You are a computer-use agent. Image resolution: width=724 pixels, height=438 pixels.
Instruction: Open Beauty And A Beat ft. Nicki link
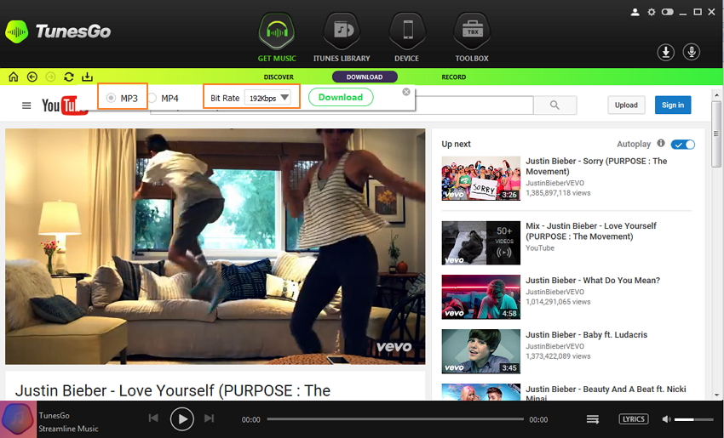click(606, 392)
